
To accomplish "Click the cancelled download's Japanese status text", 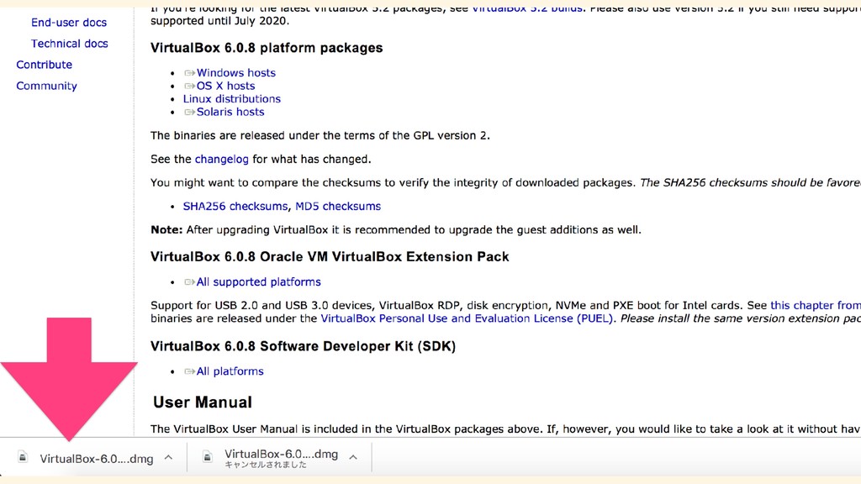I will coord(266,465).
